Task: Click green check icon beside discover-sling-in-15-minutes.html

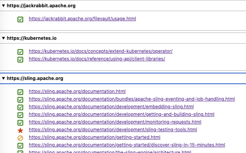Action: pyautogui.click(x=20, y=146)
